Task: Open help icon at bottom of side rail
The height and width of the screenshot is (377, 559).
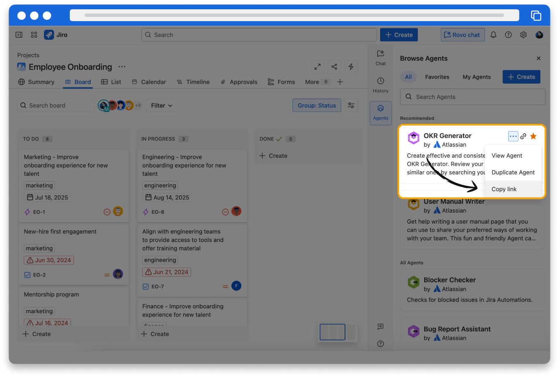Action: pos(381,344)
